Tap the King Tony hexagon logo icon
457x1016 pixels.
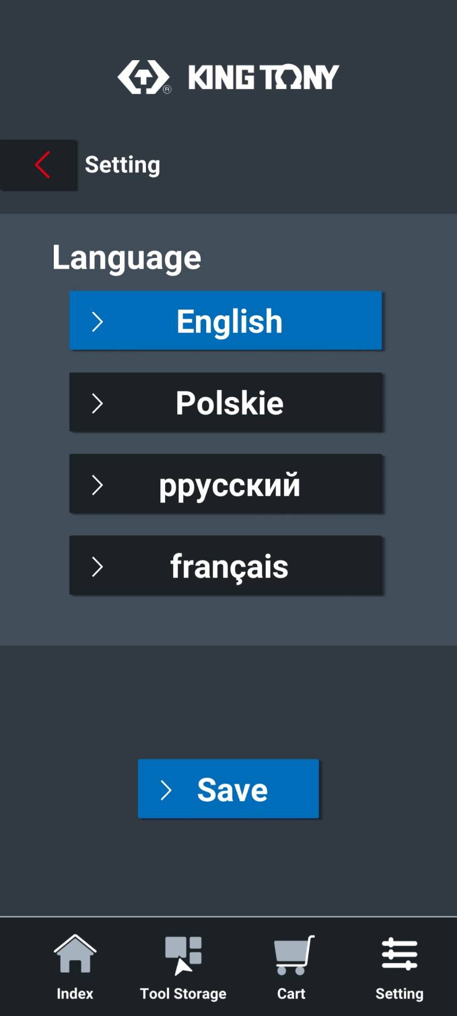pyautogui.click(x=144, y=77)
